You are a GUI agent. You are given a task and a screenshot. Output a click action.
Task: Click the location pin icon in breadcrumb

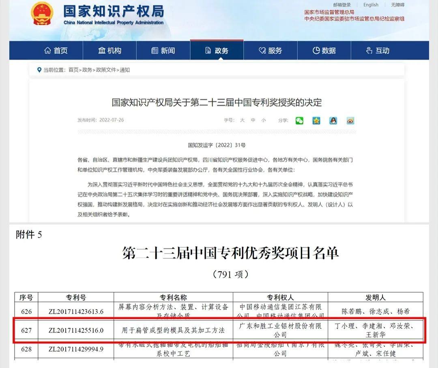pyautogui.click(x=39, y=70)
